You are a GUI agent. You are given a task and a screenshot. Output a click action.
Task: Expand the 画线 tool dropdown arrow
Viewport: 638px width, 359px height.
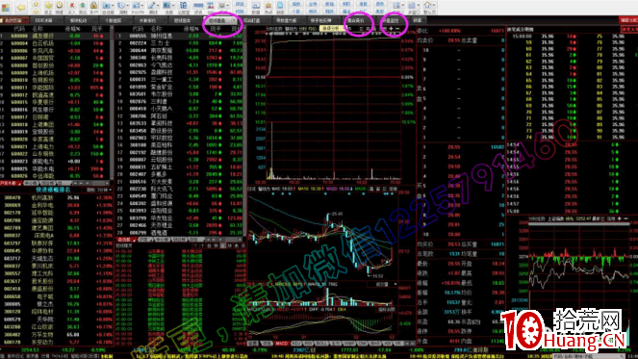(158, 6)
